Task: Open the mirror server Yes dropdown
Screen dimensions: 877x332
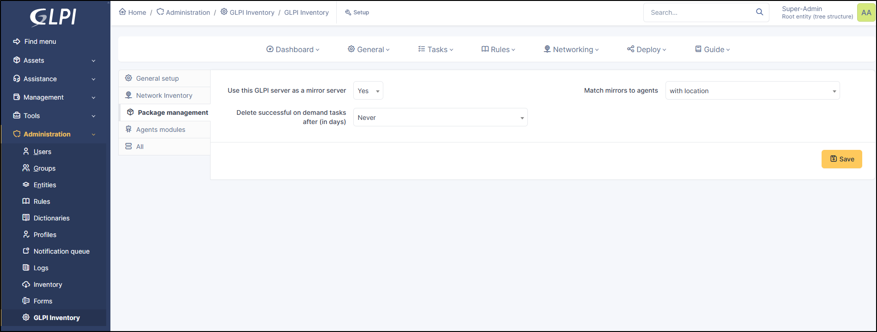Action: pos(368,91)
